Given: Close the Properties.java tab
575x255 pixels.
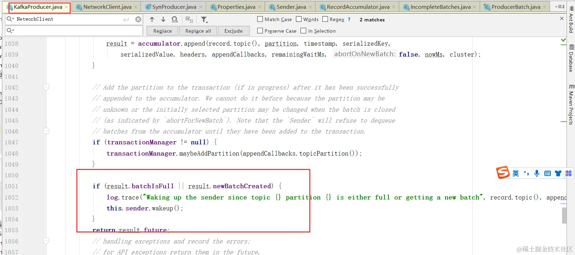Looking at the screenshot, I should point(259,7).
